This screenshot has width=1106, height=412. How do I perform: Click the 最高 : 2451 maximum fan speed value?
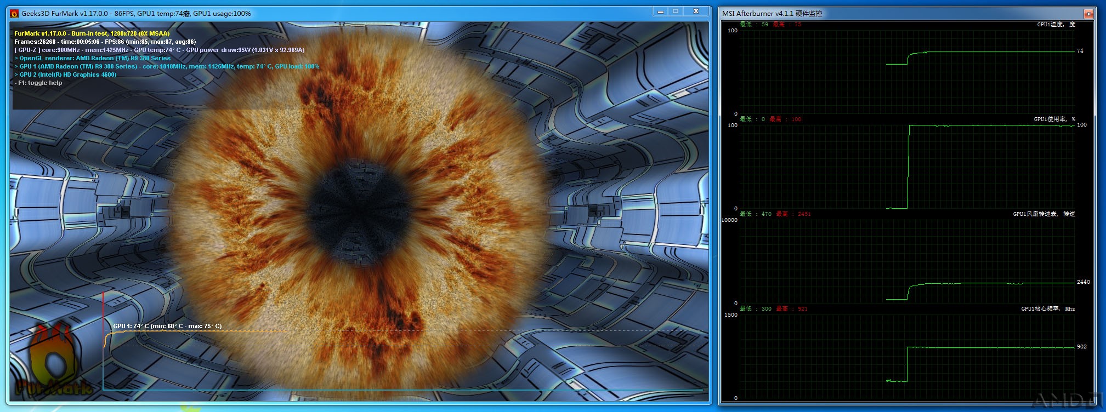pos(793,214)
